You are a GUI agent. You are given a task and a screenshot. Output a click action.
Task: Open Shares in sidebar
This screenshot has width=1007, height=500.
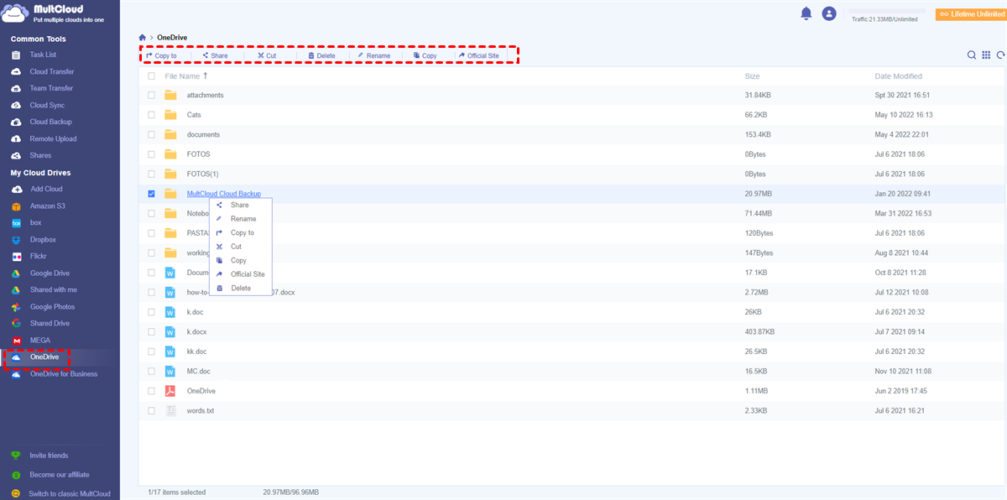(x=40, y=155)
